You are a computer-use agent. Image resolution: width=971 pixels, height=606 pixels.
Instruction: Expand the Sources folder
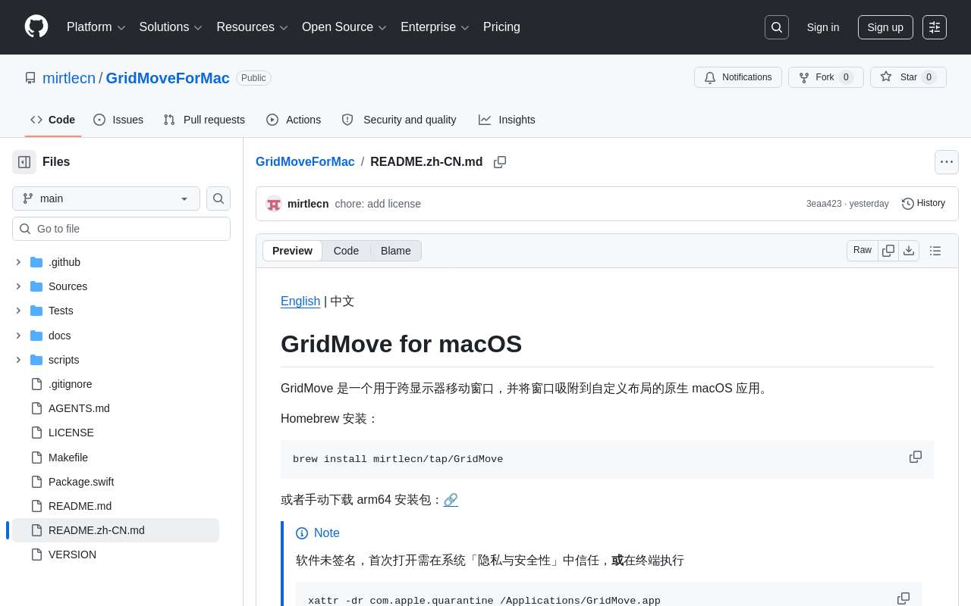(18, 286)
